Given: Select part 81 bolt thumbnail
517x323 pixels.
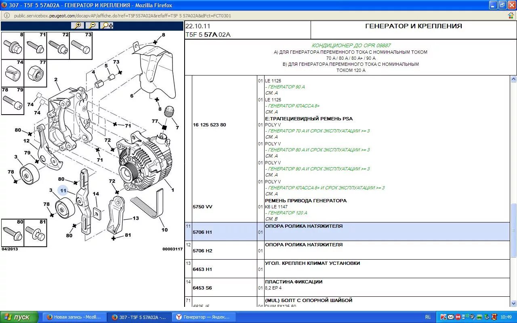Looking at the screenshot, I should click(x=35, y=233).
